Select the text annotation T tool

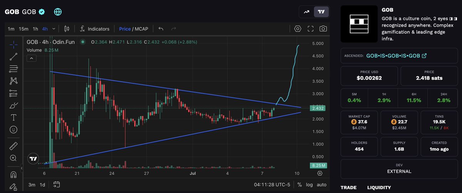click(13, 117)
